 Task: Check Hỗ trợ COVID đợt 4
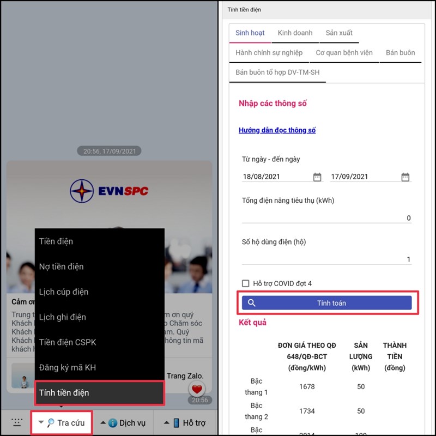246,283
